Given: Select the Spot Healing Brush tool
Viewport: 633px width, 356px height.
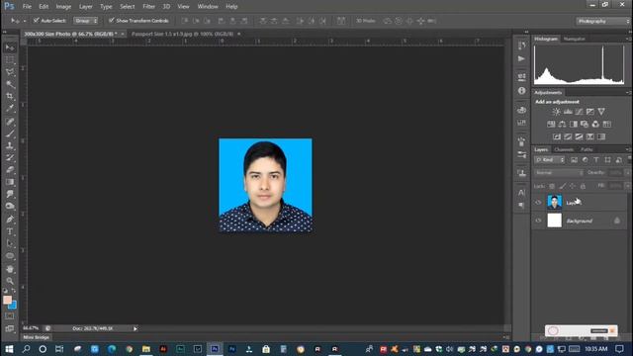Looking at the screenshot, I should click(x=10, y=122).
